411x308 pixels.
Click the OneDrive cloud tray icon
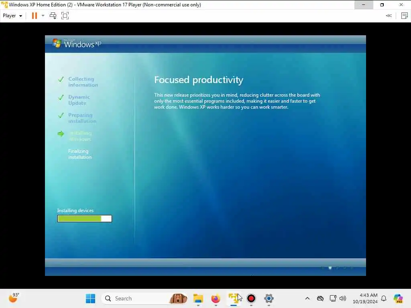pyautogui.click(x=320, y=298)
